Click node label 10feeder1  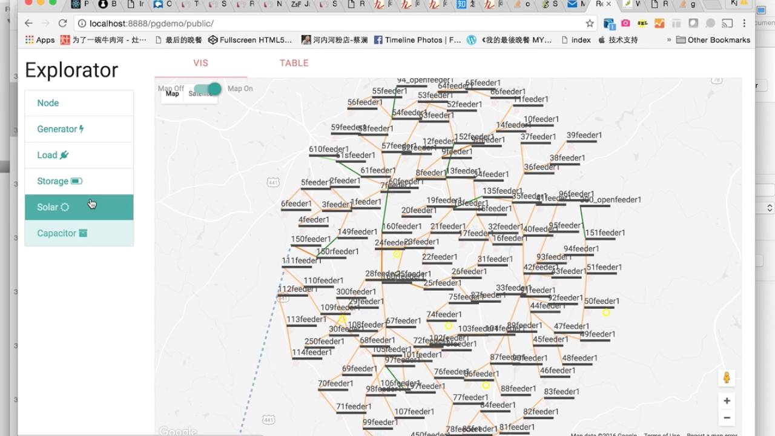tap(541, 120)
